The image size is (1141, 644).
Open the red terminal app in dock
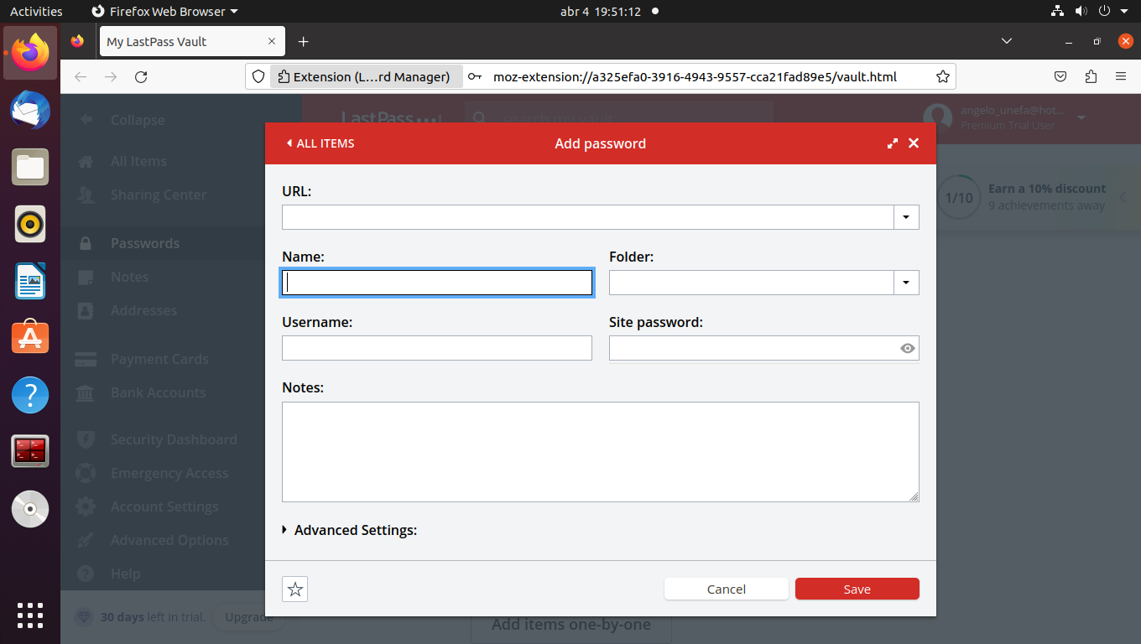tap(30, 452)
